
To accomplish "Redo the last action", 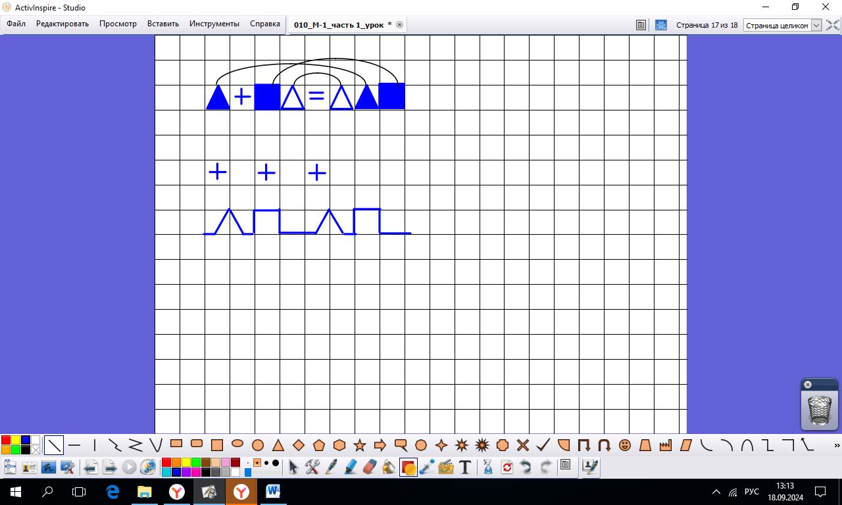I will [545, 467].
